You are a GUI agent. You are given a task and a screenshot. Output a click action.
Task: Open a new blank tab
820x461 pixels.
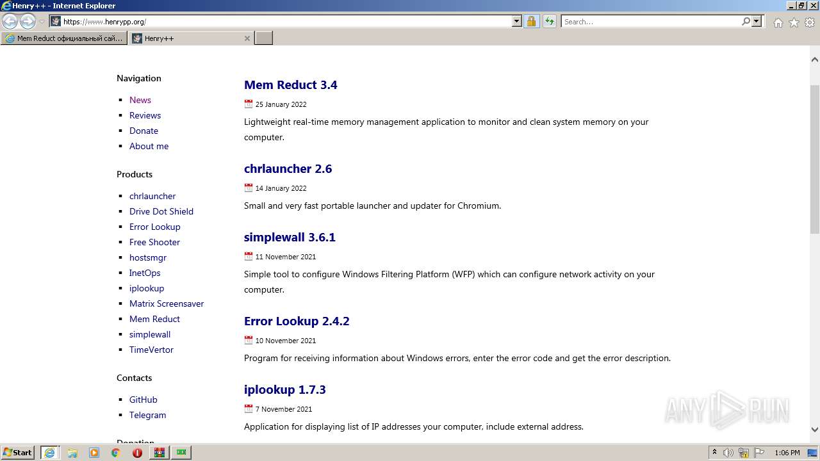pos(264,38)
